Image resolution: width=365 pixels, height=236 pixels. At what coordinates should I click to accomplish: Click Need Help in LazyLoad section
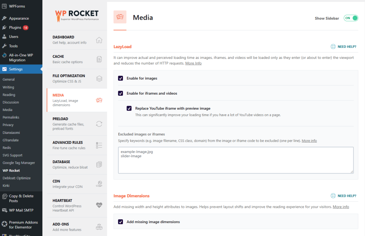343,47
